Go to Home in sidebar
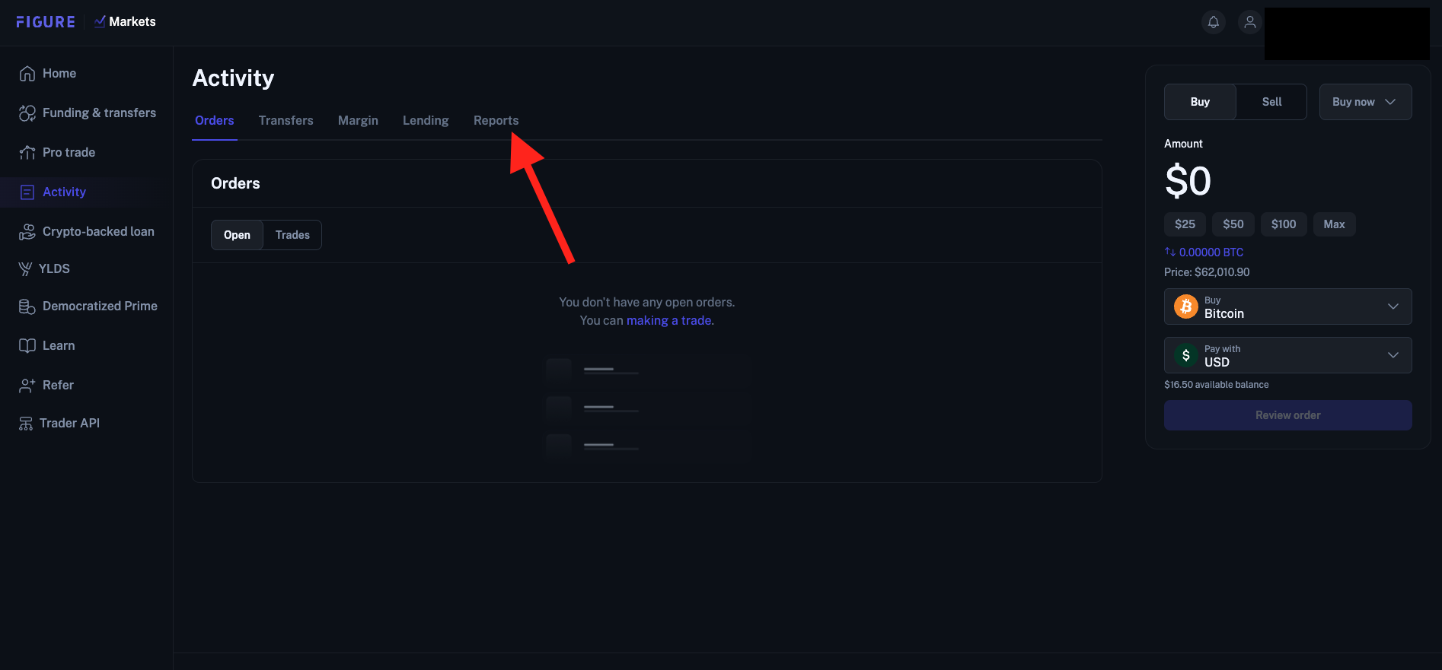This screenshot has height=670, width=1442. tap(59, 74)
